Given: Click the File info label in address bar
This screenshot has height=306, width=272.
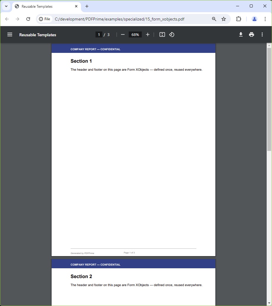Looking at the screenshot, I should click(x=44, y=19).
